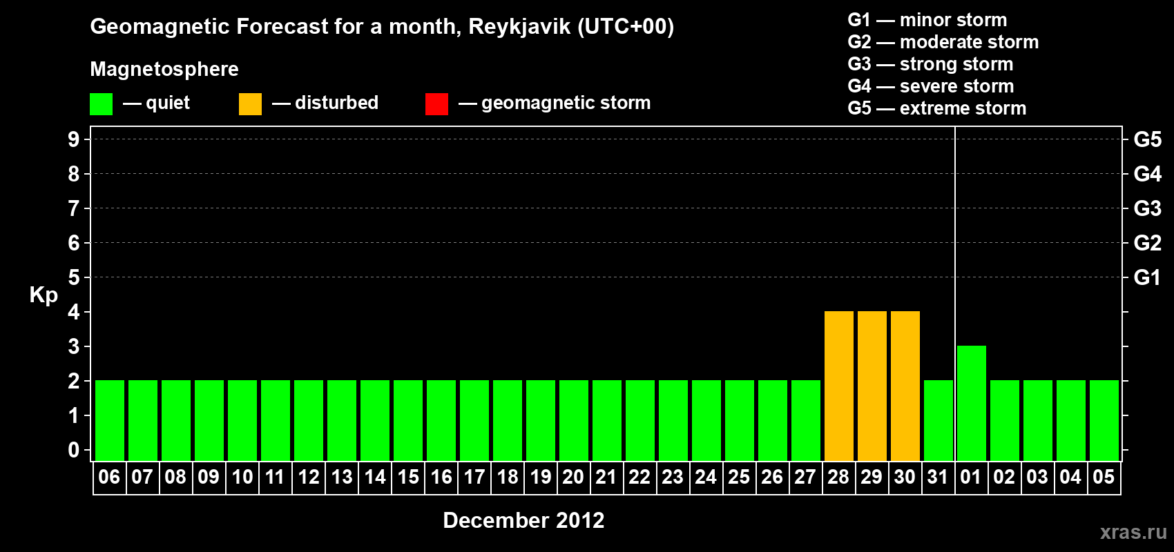Viewport: 1174px width, 552px height.
Task: Click the date label 09
Action: [x=209, y=477]
